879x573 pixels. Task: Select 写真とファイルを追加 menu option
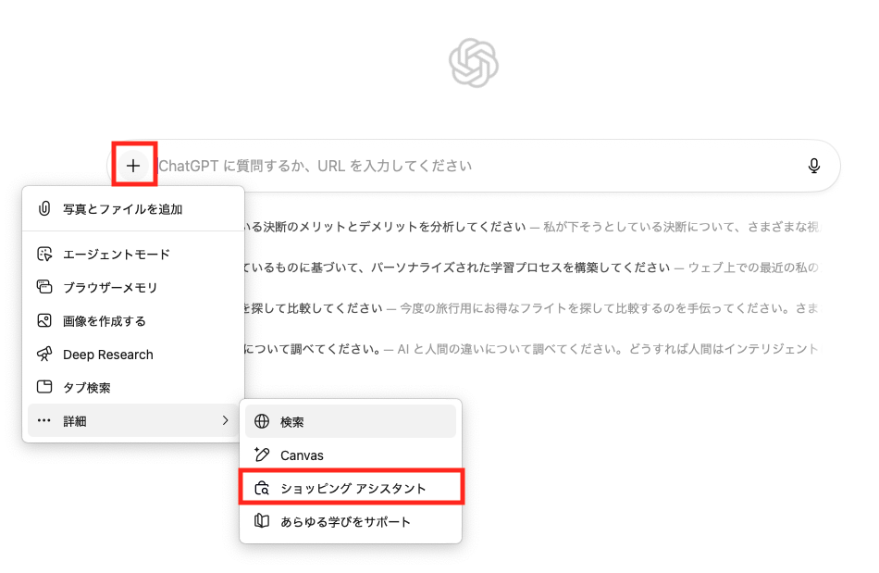(122, 209)
